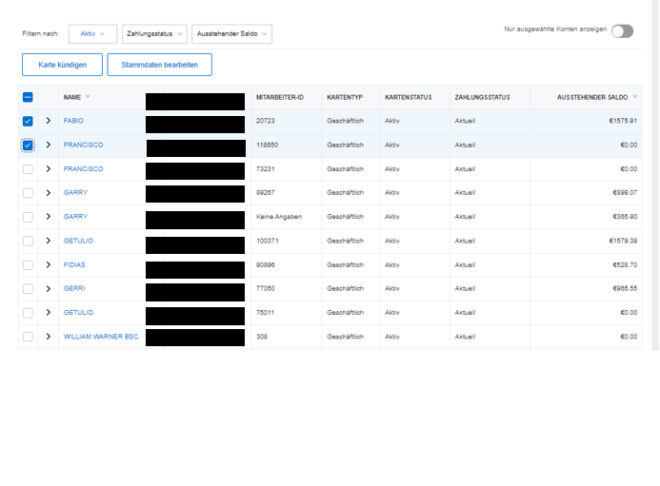The height and width of the screenshot is (486, 660).
Task: Click the 'Stammdaten bearbeiten' button
Action: (159, 65)
